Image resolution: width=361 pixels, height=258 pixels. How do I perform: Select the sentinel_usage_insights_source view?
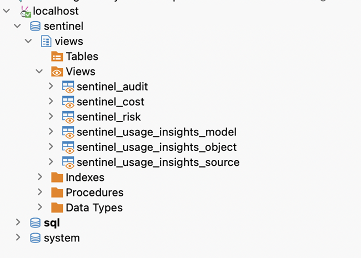tap(158, 163)
